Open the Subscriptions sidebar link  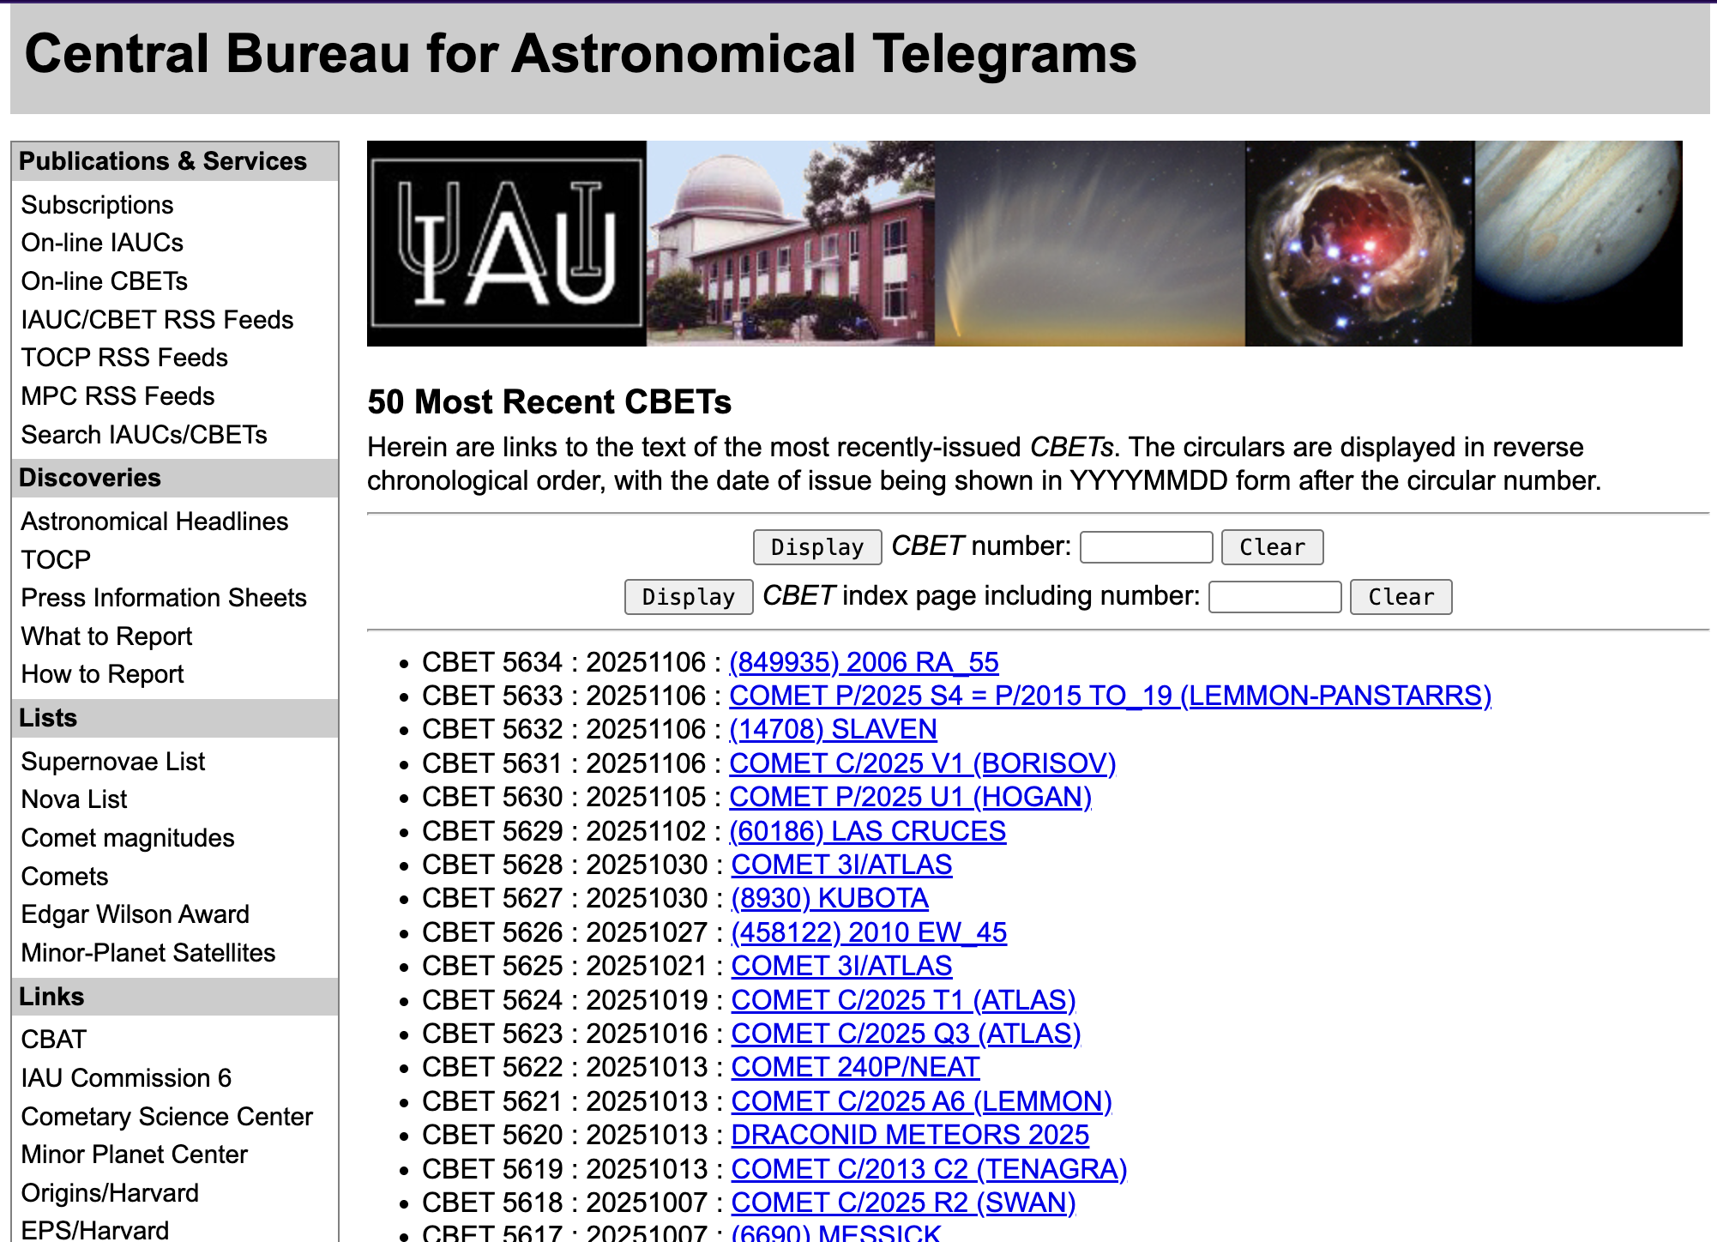[x=97, y=205]
